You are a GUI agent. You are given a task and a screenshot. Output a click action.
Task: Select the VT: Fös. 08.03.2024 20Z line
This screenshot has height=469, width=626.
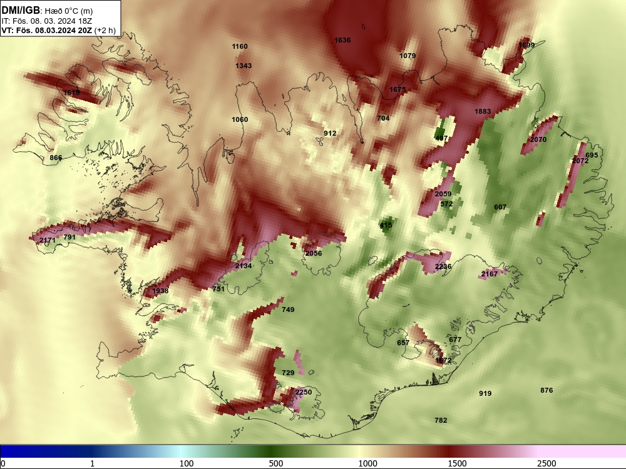[x=47, y=31]
